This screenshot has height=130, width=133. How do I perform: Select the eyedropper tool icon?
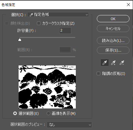click(105, 63)
